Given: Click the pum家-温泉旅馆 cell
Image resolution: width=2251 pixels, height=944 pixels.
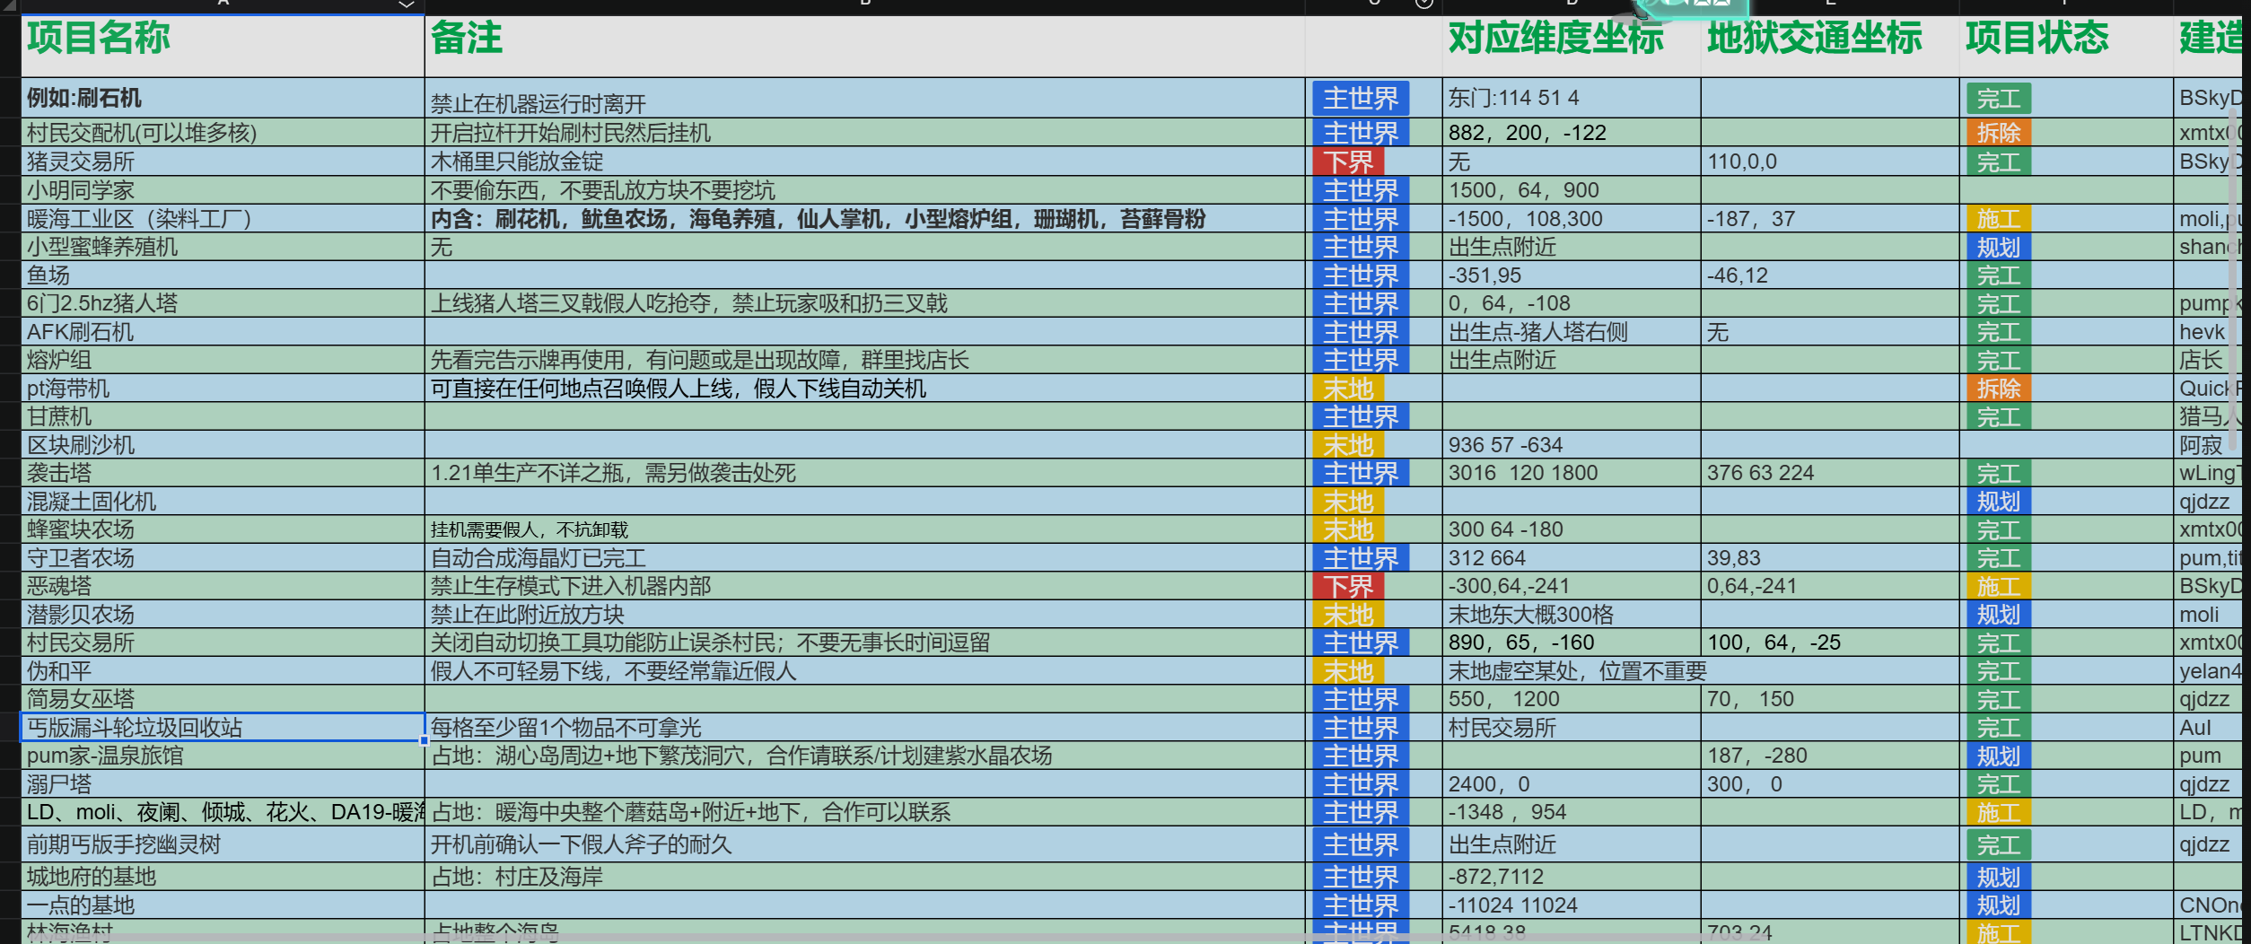Looking at the screenshot, I should click(223, 756).
